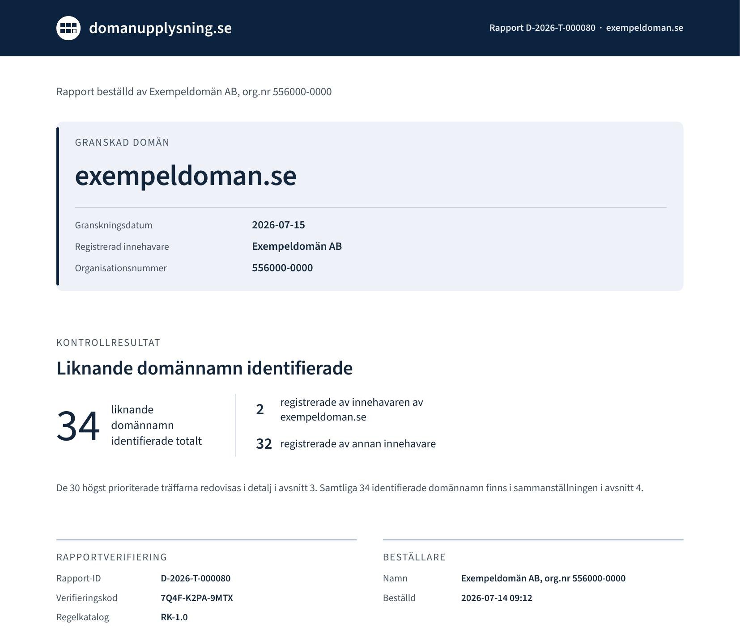Screen dimensions: 740x627
Task: Select the Granskningsdatum label
Action: coord(114,225)
